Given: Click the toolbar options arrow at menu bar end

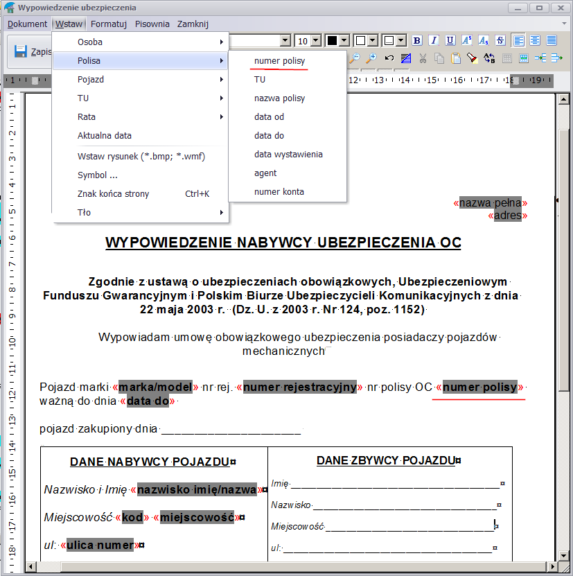Looking at the screenshot, I should 564,24.
